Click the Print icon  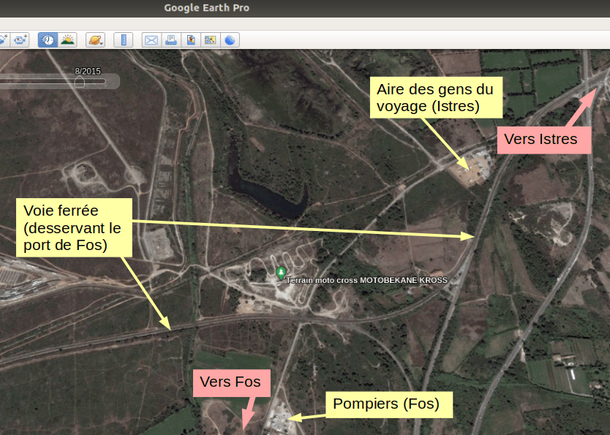click(x=170, y=39)
